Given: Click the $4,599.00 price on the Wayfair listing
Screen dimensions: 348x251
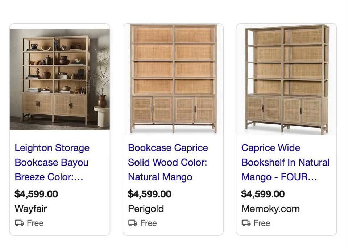Looking at the screenshot, I should [36, 194].
